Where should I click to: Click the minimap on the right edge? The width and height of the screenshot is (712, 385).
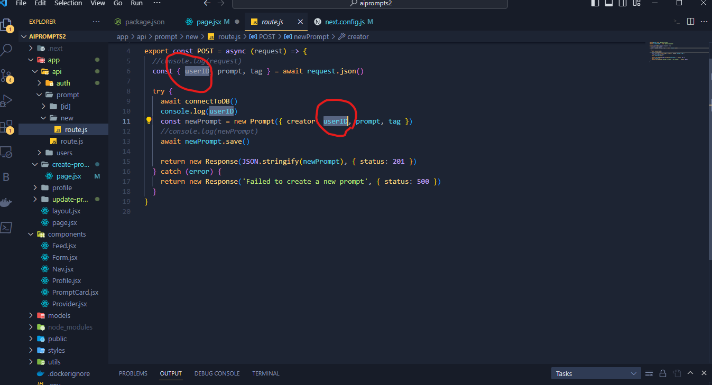(679, 53)
